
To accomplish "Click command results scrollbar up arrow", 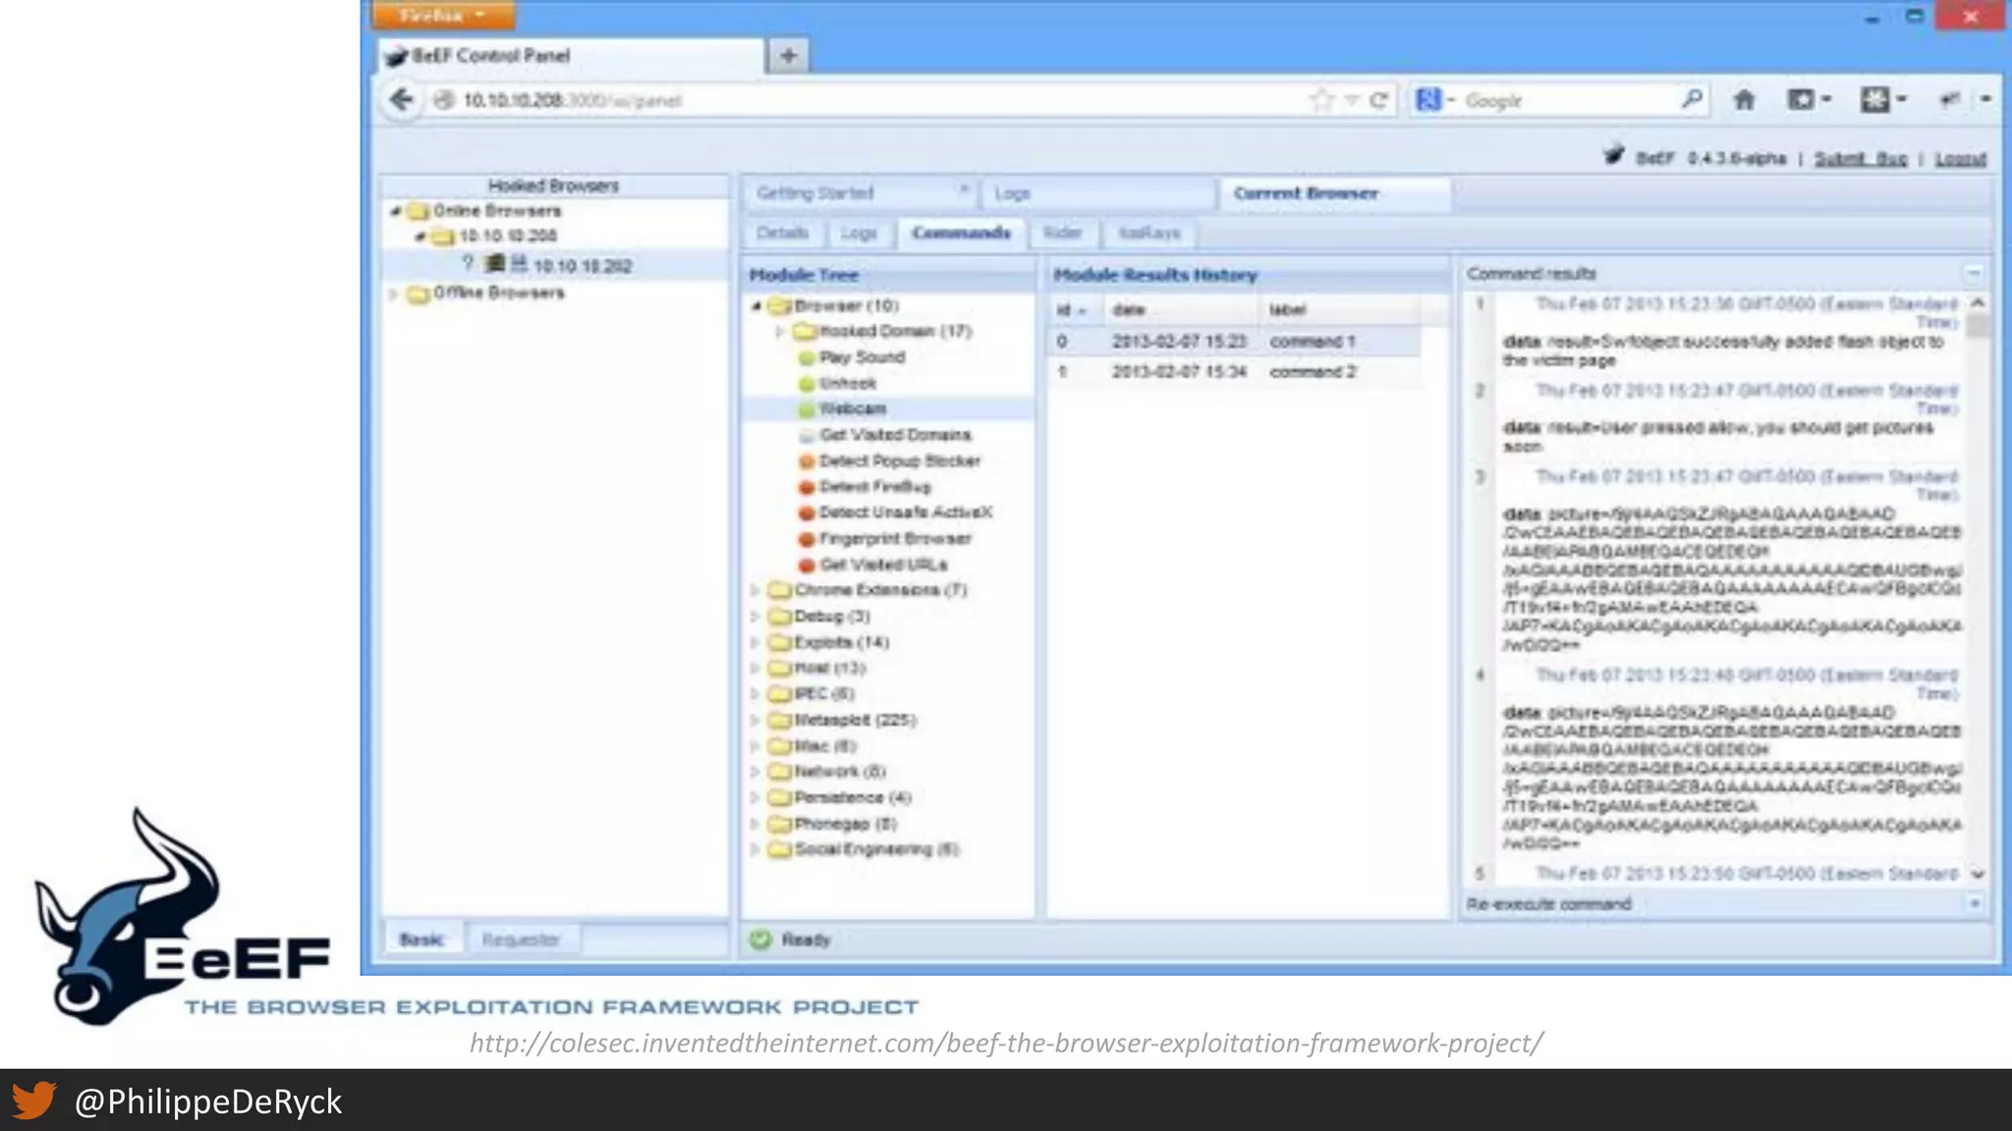I will [1978, 303].
